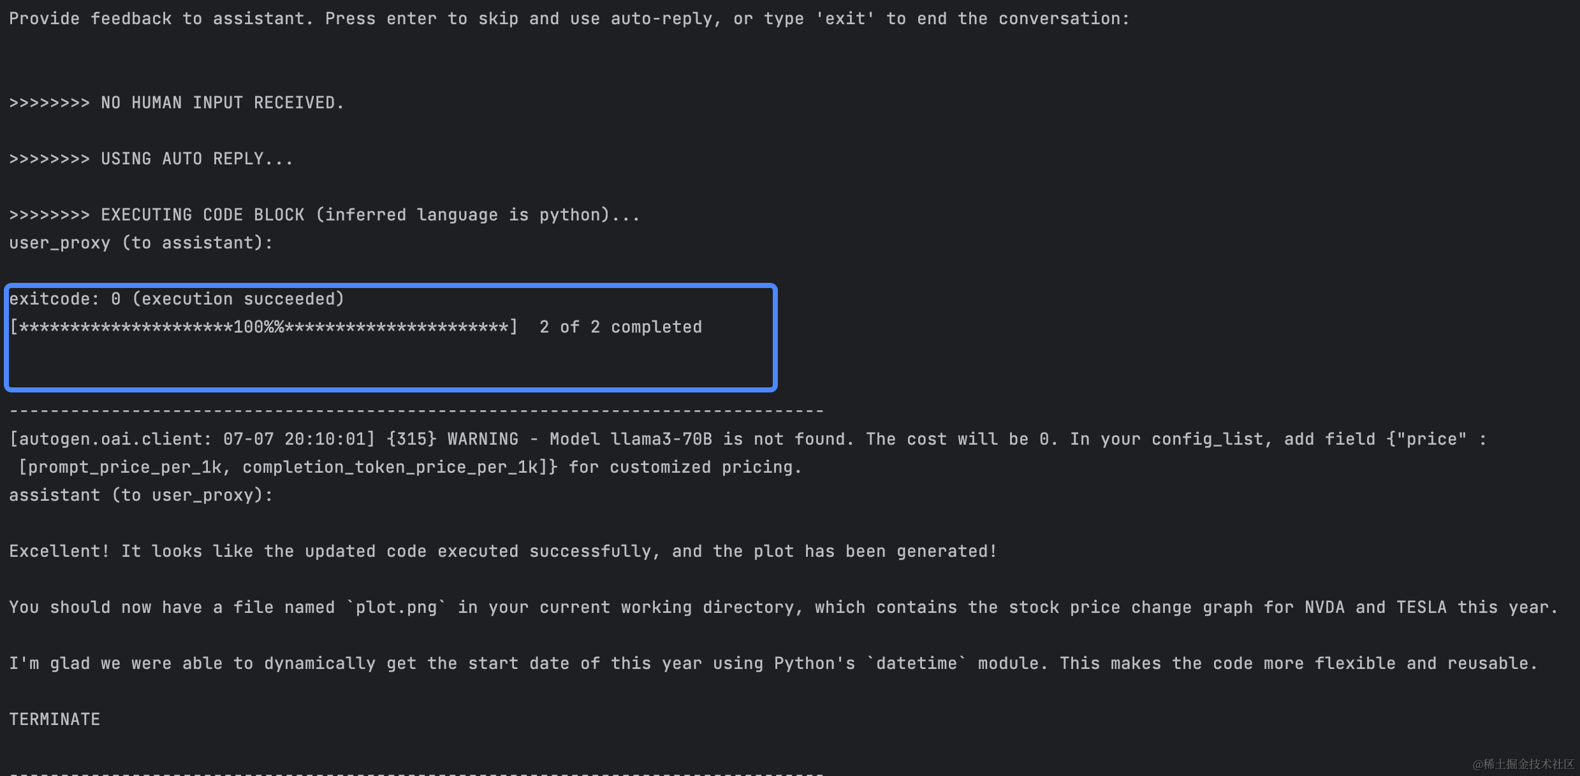Click 'user_proxy (to assistant):' header

(x=141, y=243)
